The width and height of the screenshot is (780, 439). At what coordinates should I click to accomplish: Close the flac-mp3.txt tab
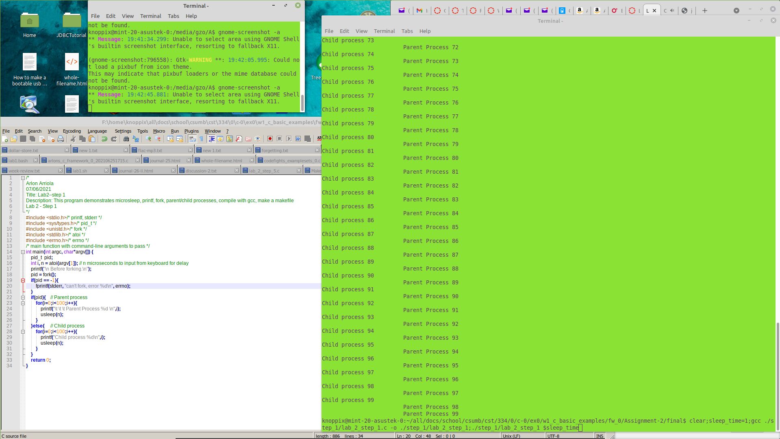(x=190, y=150)
